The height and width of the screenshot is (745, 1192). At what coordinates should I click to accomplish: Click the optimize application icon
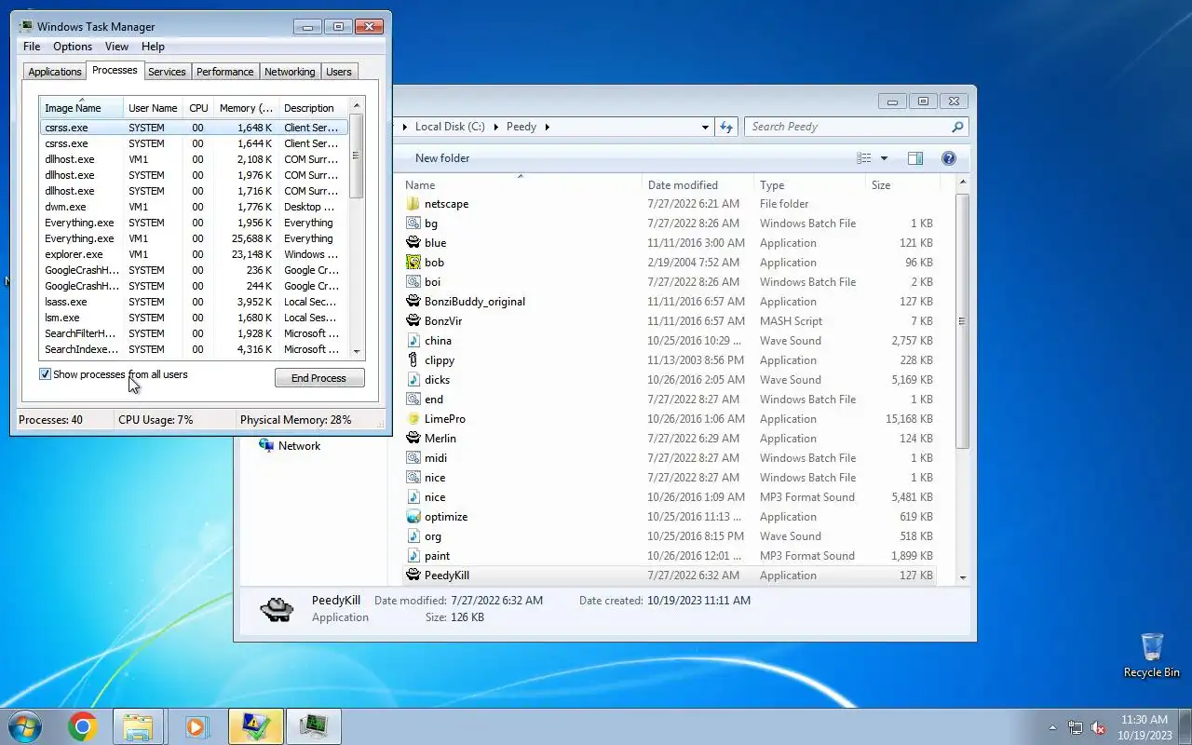413,517
